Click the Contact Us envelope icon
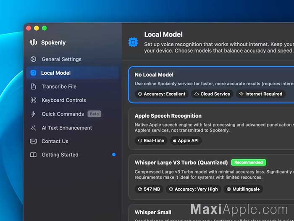Image resolution: width=294 pixels, height=221 pixels. (x=33, y=141)
